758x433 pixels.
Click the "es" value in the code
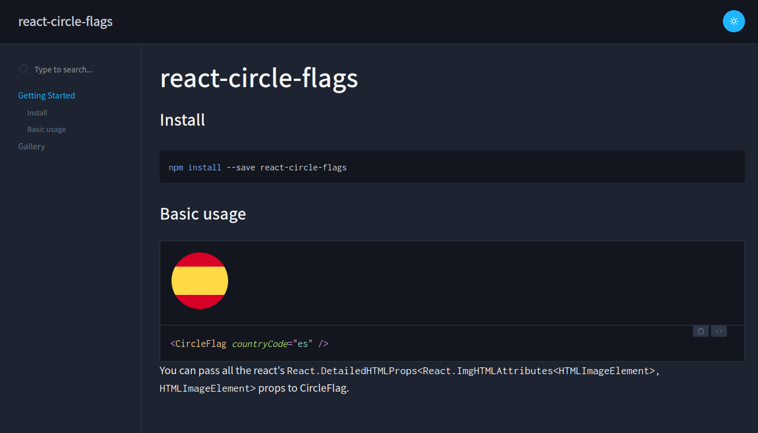(x=303, y=344)
